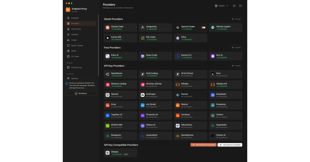Toggle the OpenAI Codex switch off
This screenshot has height=162, width=310.
204,28
